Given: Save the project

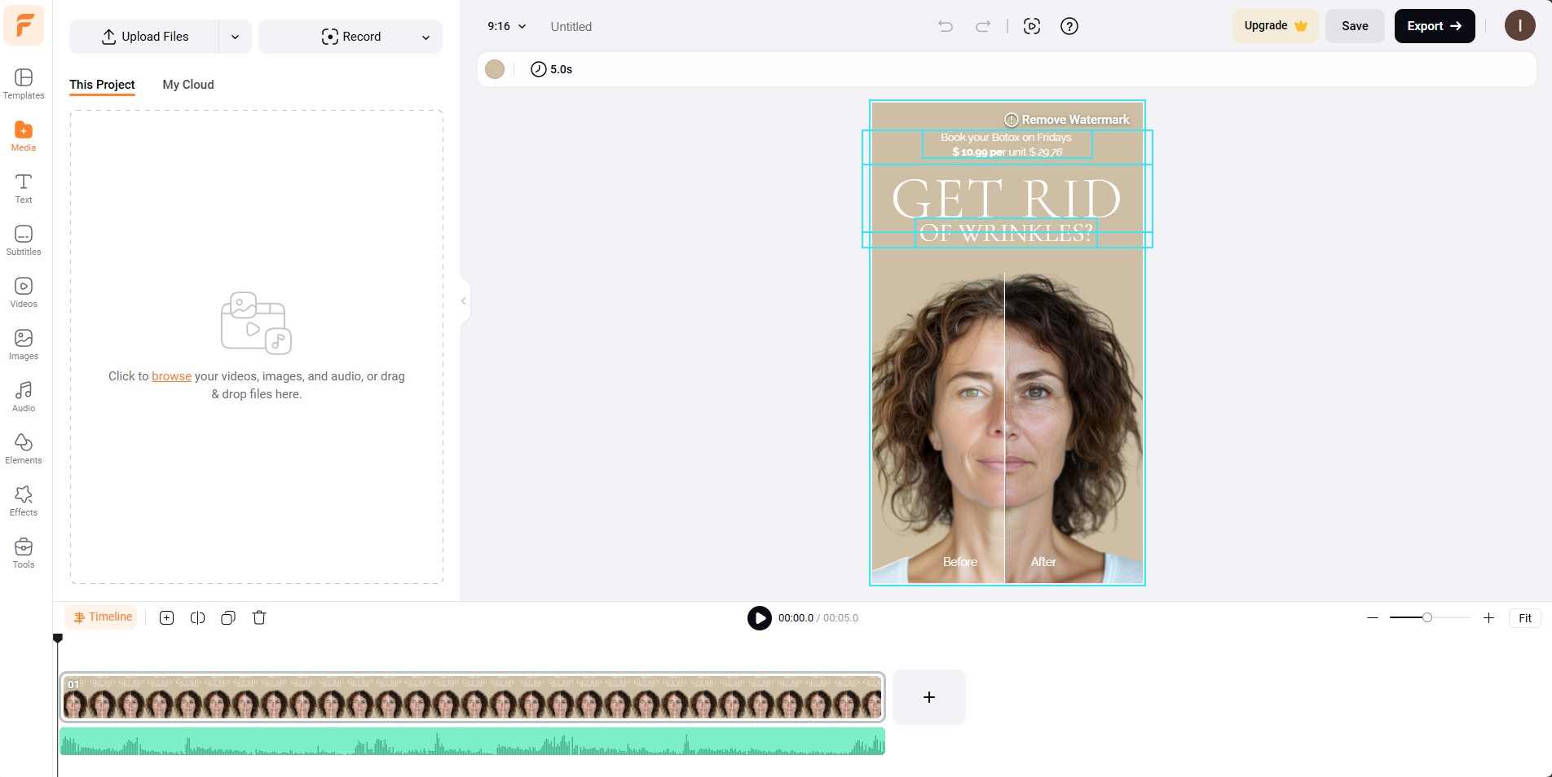Looking at the screenshot, I should (x=1355, y=26).
